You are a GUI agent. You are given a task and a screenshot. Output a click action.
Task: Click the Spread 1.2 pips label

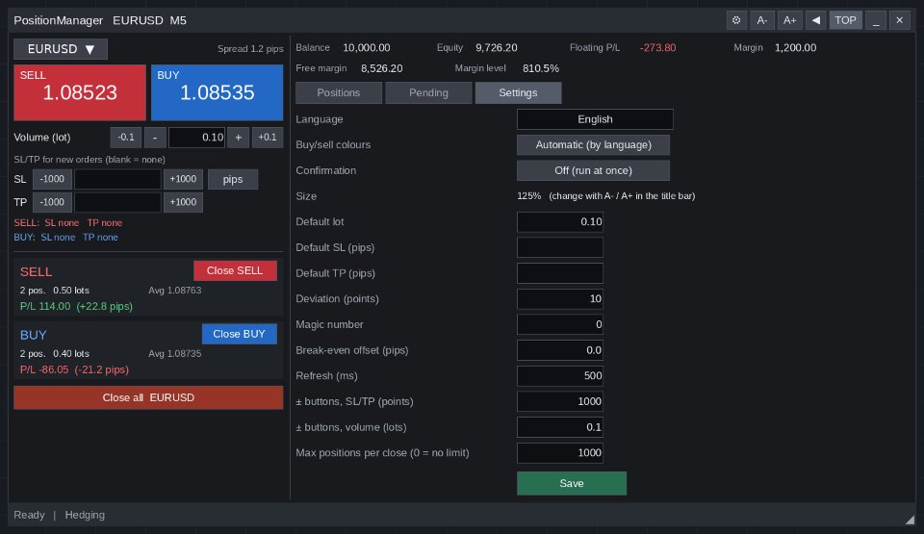tap(250, 49)
